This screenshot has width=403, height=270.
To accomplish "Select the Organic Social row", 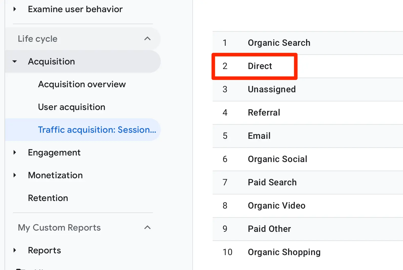I will coord(277,159).
